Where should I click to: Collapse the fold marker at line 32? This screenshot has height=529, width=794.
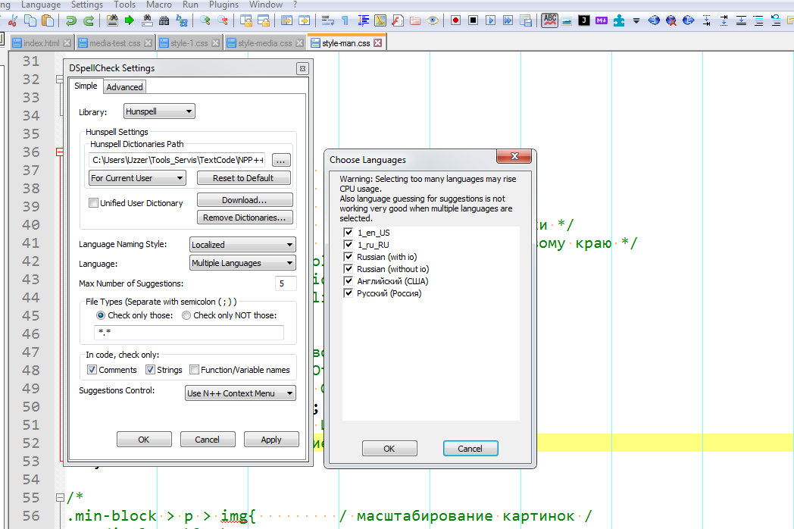pos(60,79)
